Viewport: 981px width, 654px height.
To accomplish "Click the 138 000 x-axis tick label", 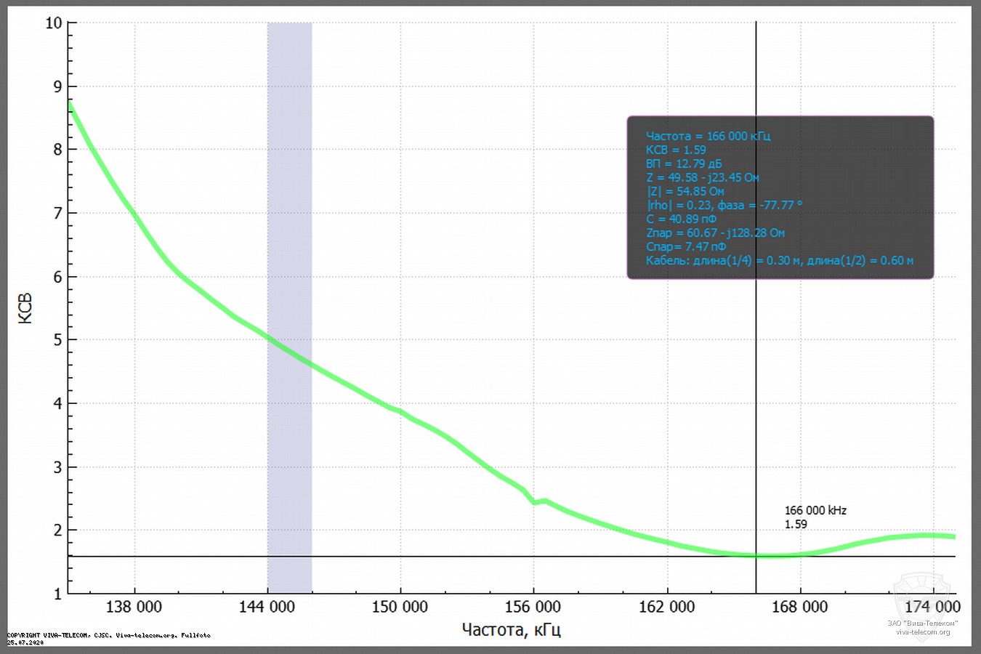I will (134, 607).
